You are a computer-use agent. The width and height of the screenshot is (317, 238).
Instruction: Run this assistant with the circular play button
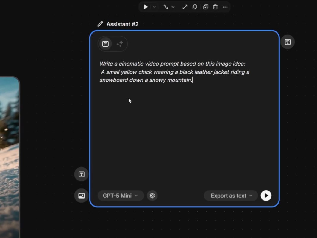pyautogui.click(x=266, y=196)
